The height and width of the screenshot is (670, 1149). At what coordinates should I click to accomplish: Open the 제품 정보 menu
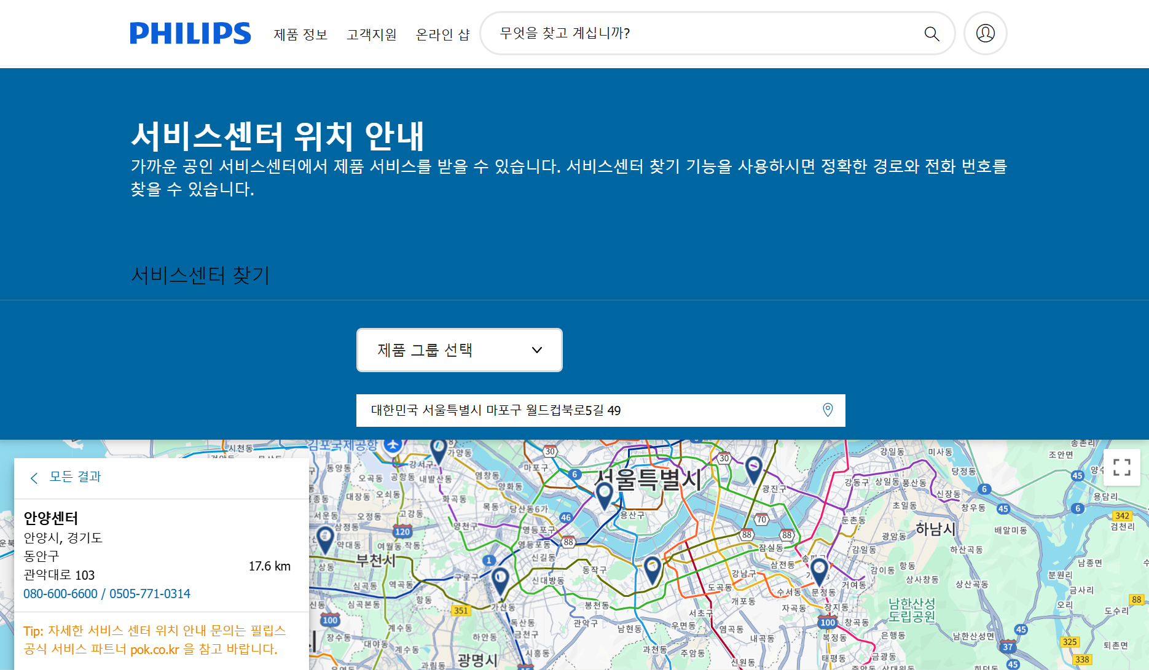click(300, 34)
